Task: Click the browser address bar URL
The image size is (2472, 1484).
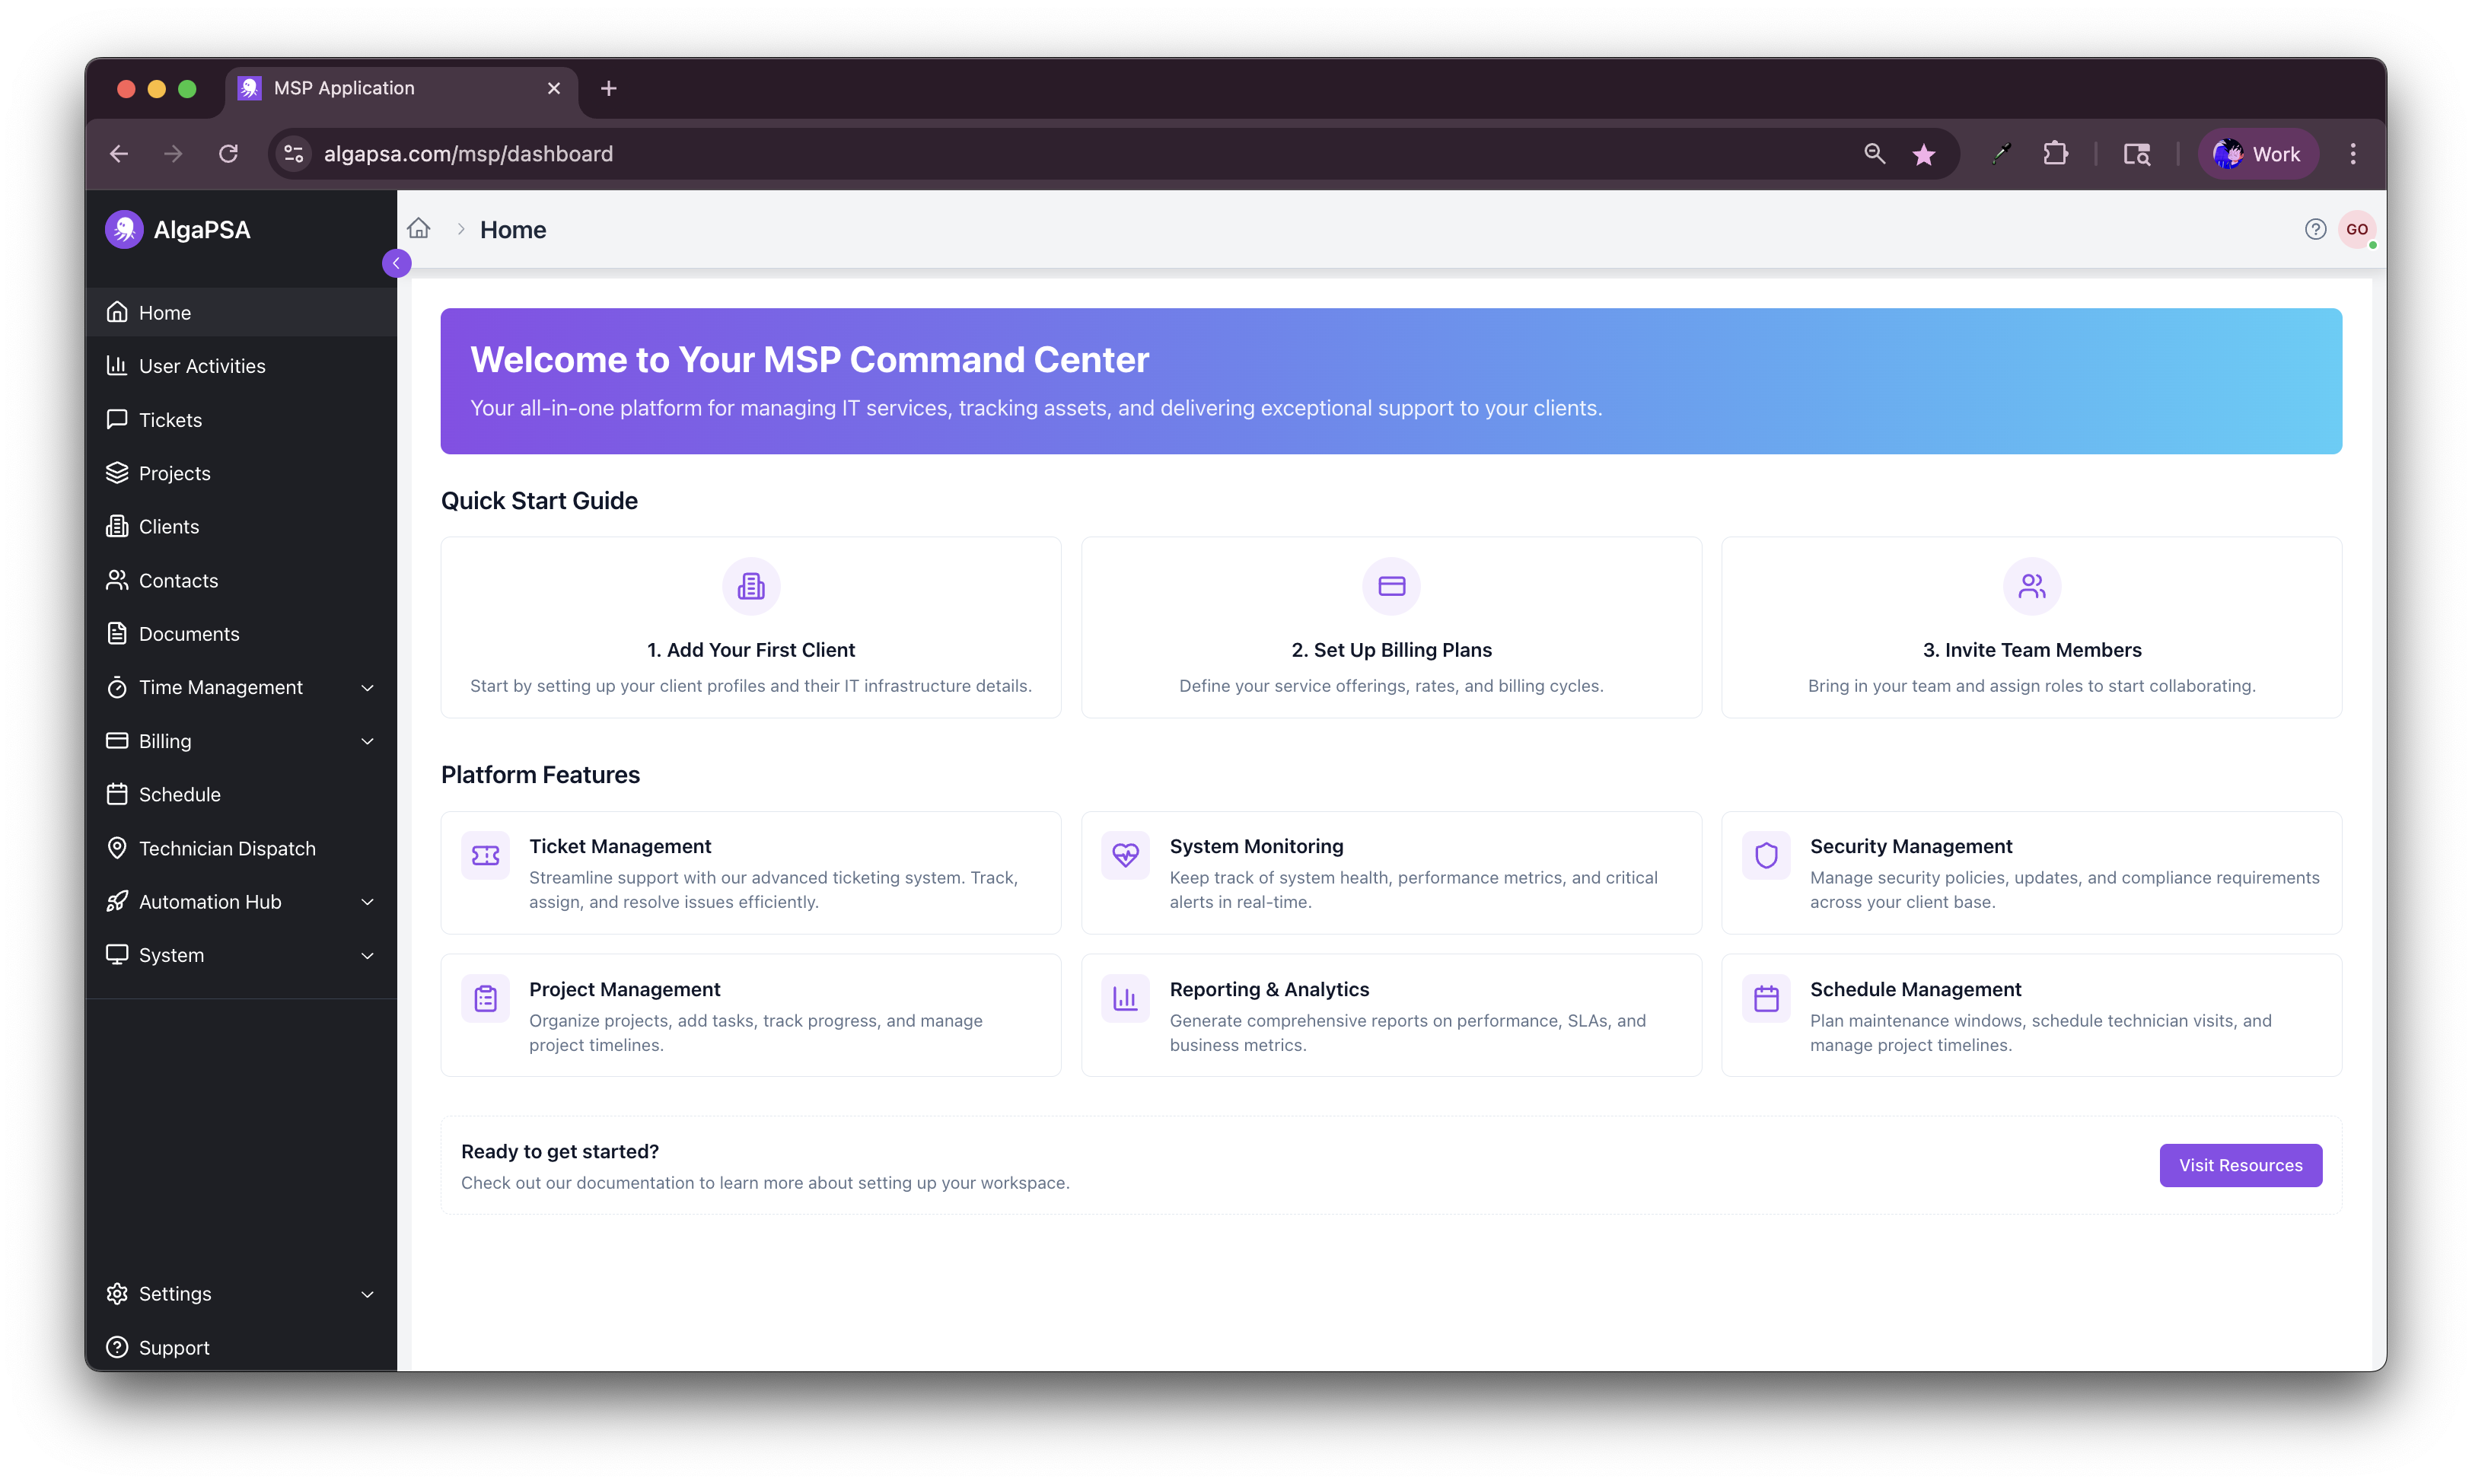Action: click(468, 154)
